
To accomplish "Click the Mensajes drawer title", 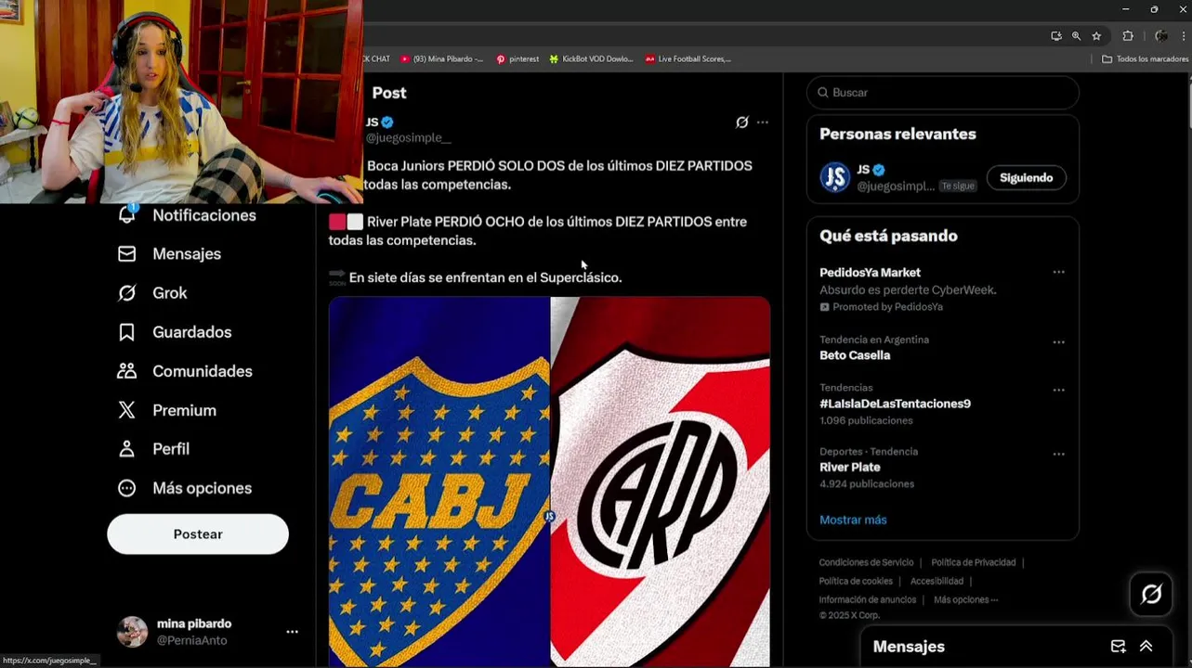I will [x=909, y=647].
